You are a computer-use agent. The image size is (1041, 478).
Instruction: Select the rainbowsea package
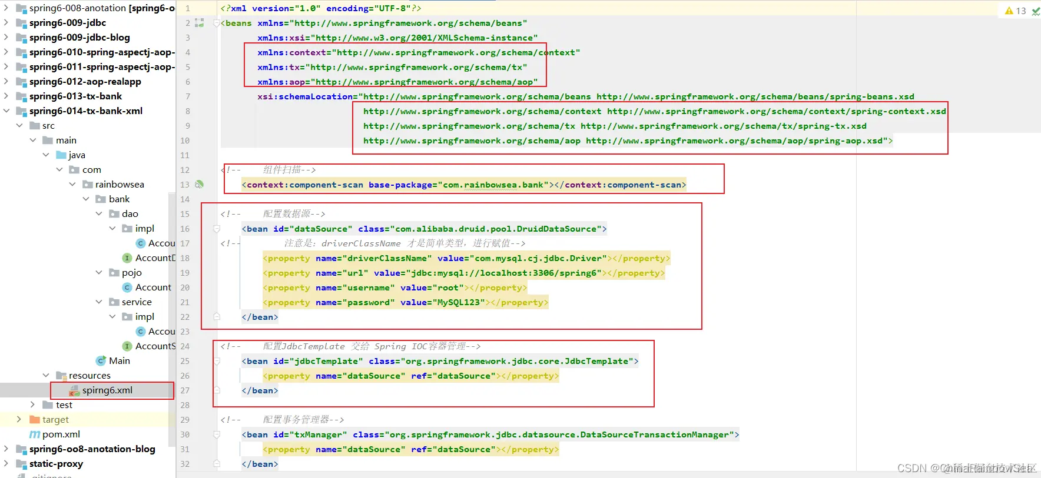[x=120, y=184]
